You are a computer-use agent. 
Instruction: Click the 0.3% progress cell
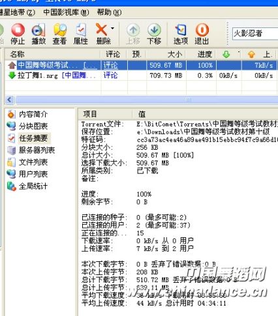pyautogui.click(x=205, y=76)
